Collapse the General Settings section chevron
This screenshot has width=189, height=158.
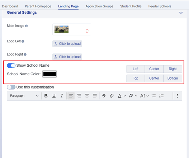pos(181,13)
